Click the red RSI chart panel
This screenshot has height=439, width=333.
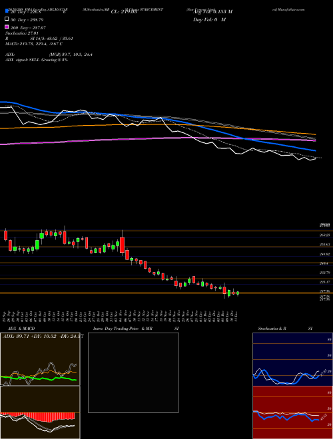(x=292, y=412)
